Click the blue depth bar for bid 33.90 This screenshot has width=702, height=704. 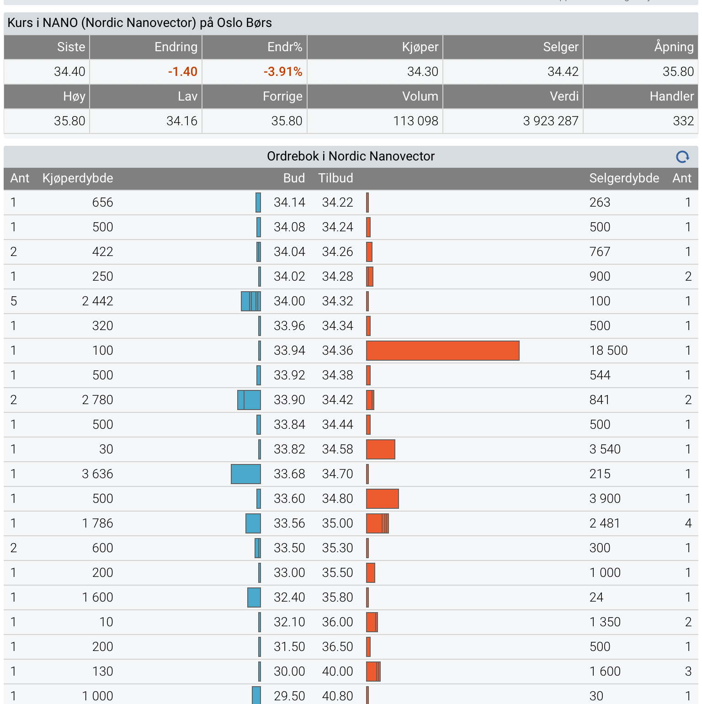tap(249, 400)
